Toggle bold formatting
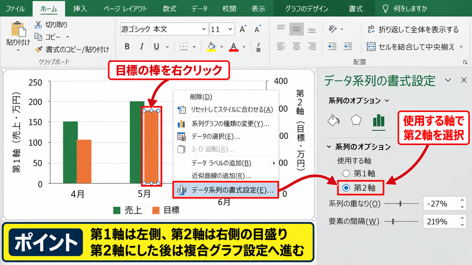 pos(127,46)
